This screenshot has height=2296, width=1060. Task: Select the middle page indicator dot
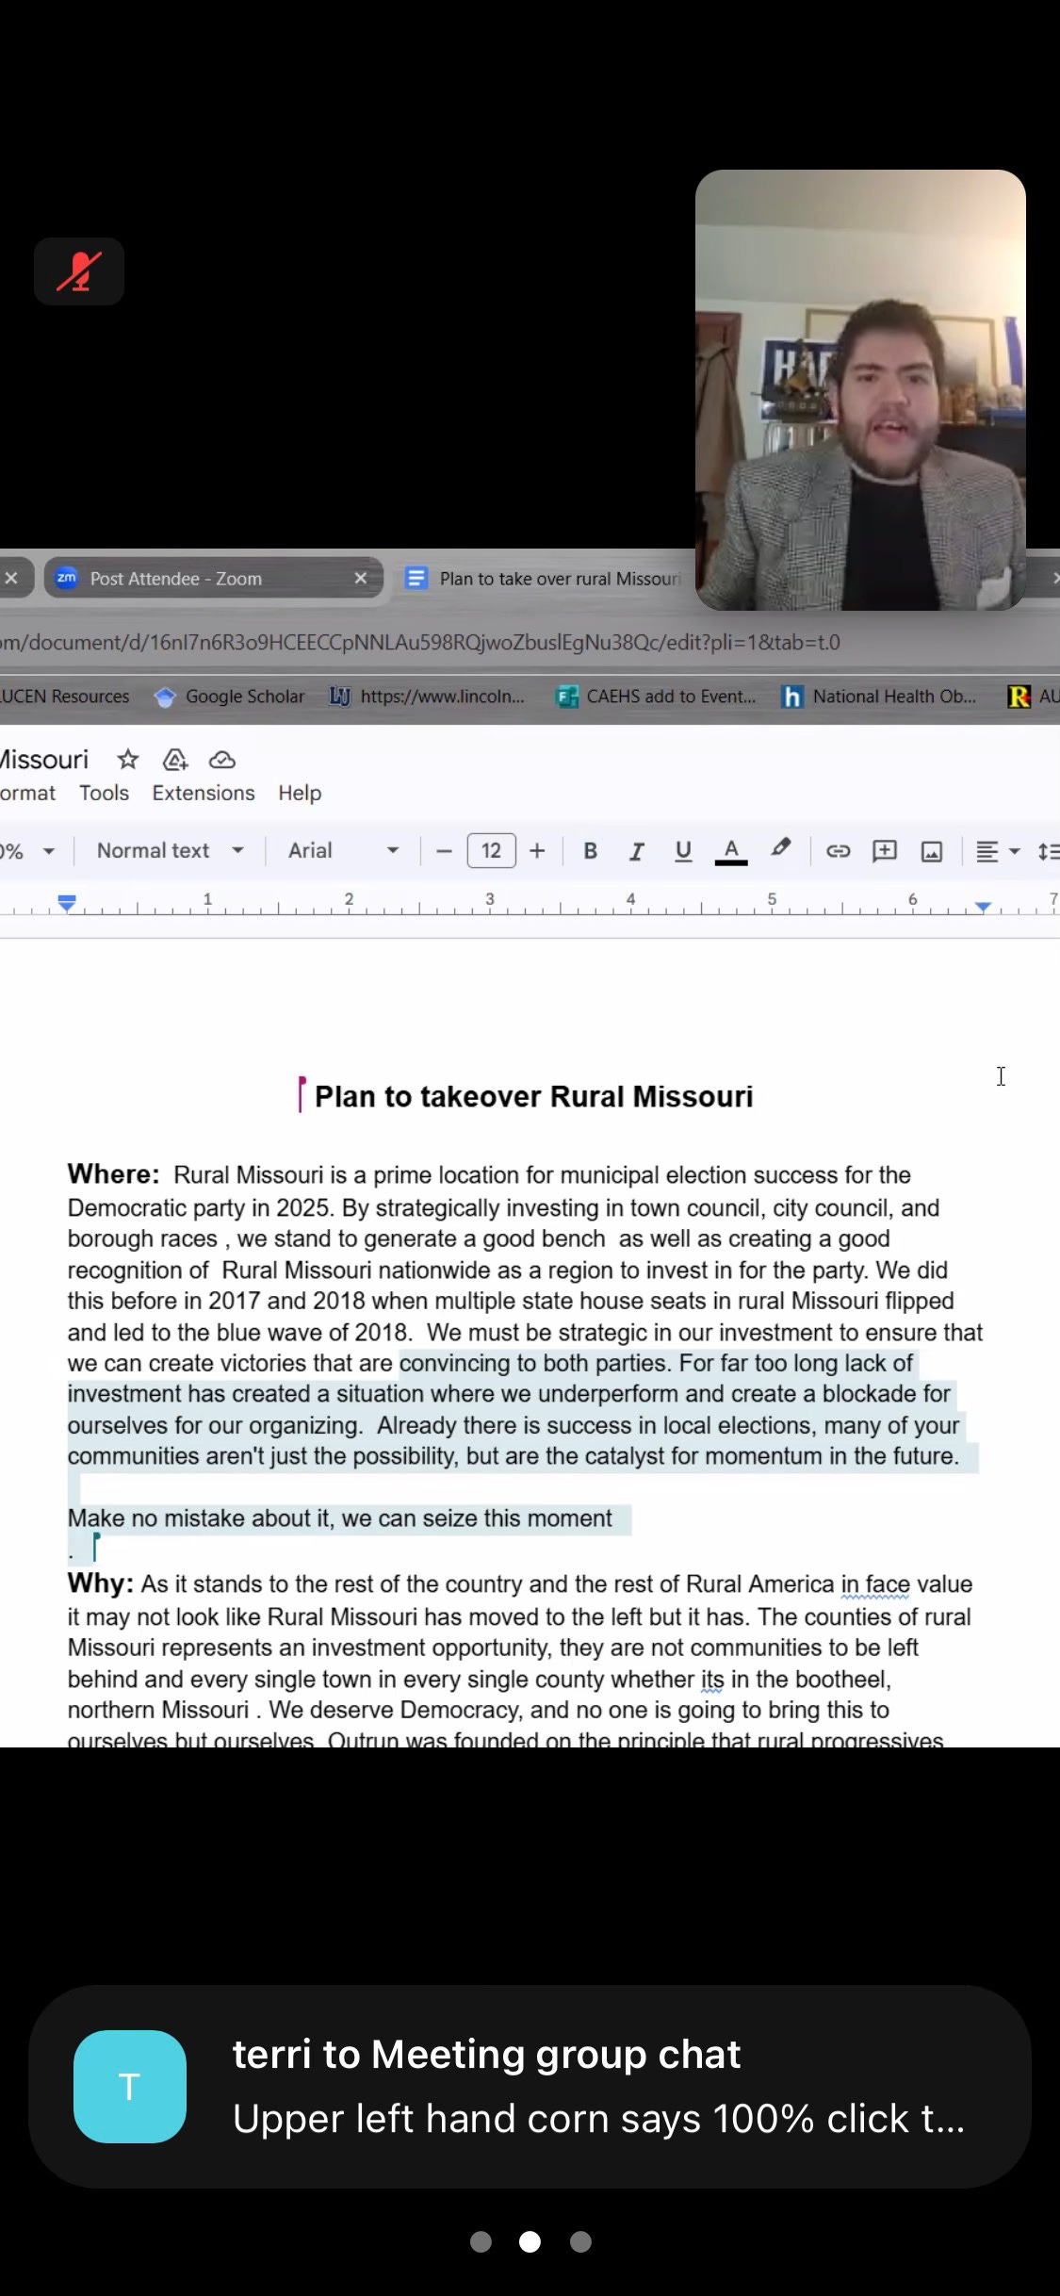[x=530, y=2241]
